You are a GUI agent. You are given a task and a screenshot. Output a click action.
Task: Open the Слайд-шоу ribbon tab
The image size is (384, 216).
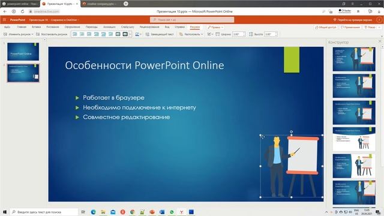click(128, 27)
